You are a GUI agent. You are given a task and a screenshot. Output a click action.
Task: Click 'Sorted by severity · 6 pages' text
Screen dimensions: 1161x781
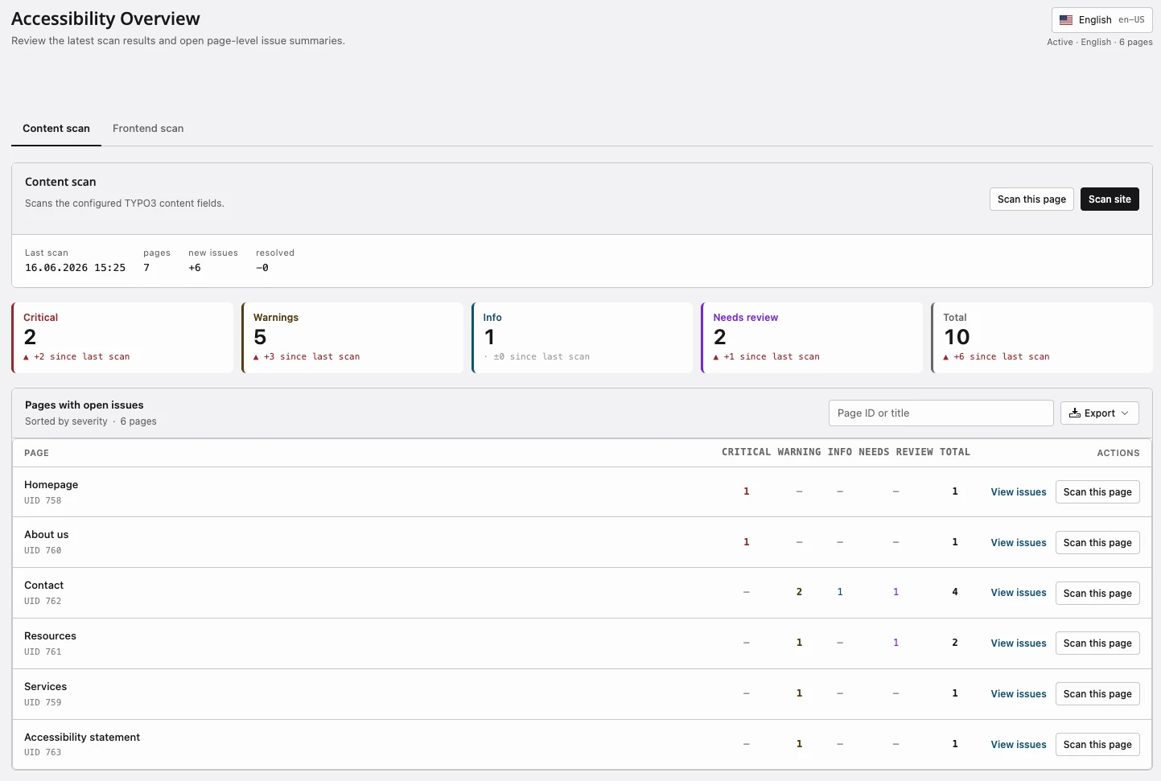click(x=91, y=421)
